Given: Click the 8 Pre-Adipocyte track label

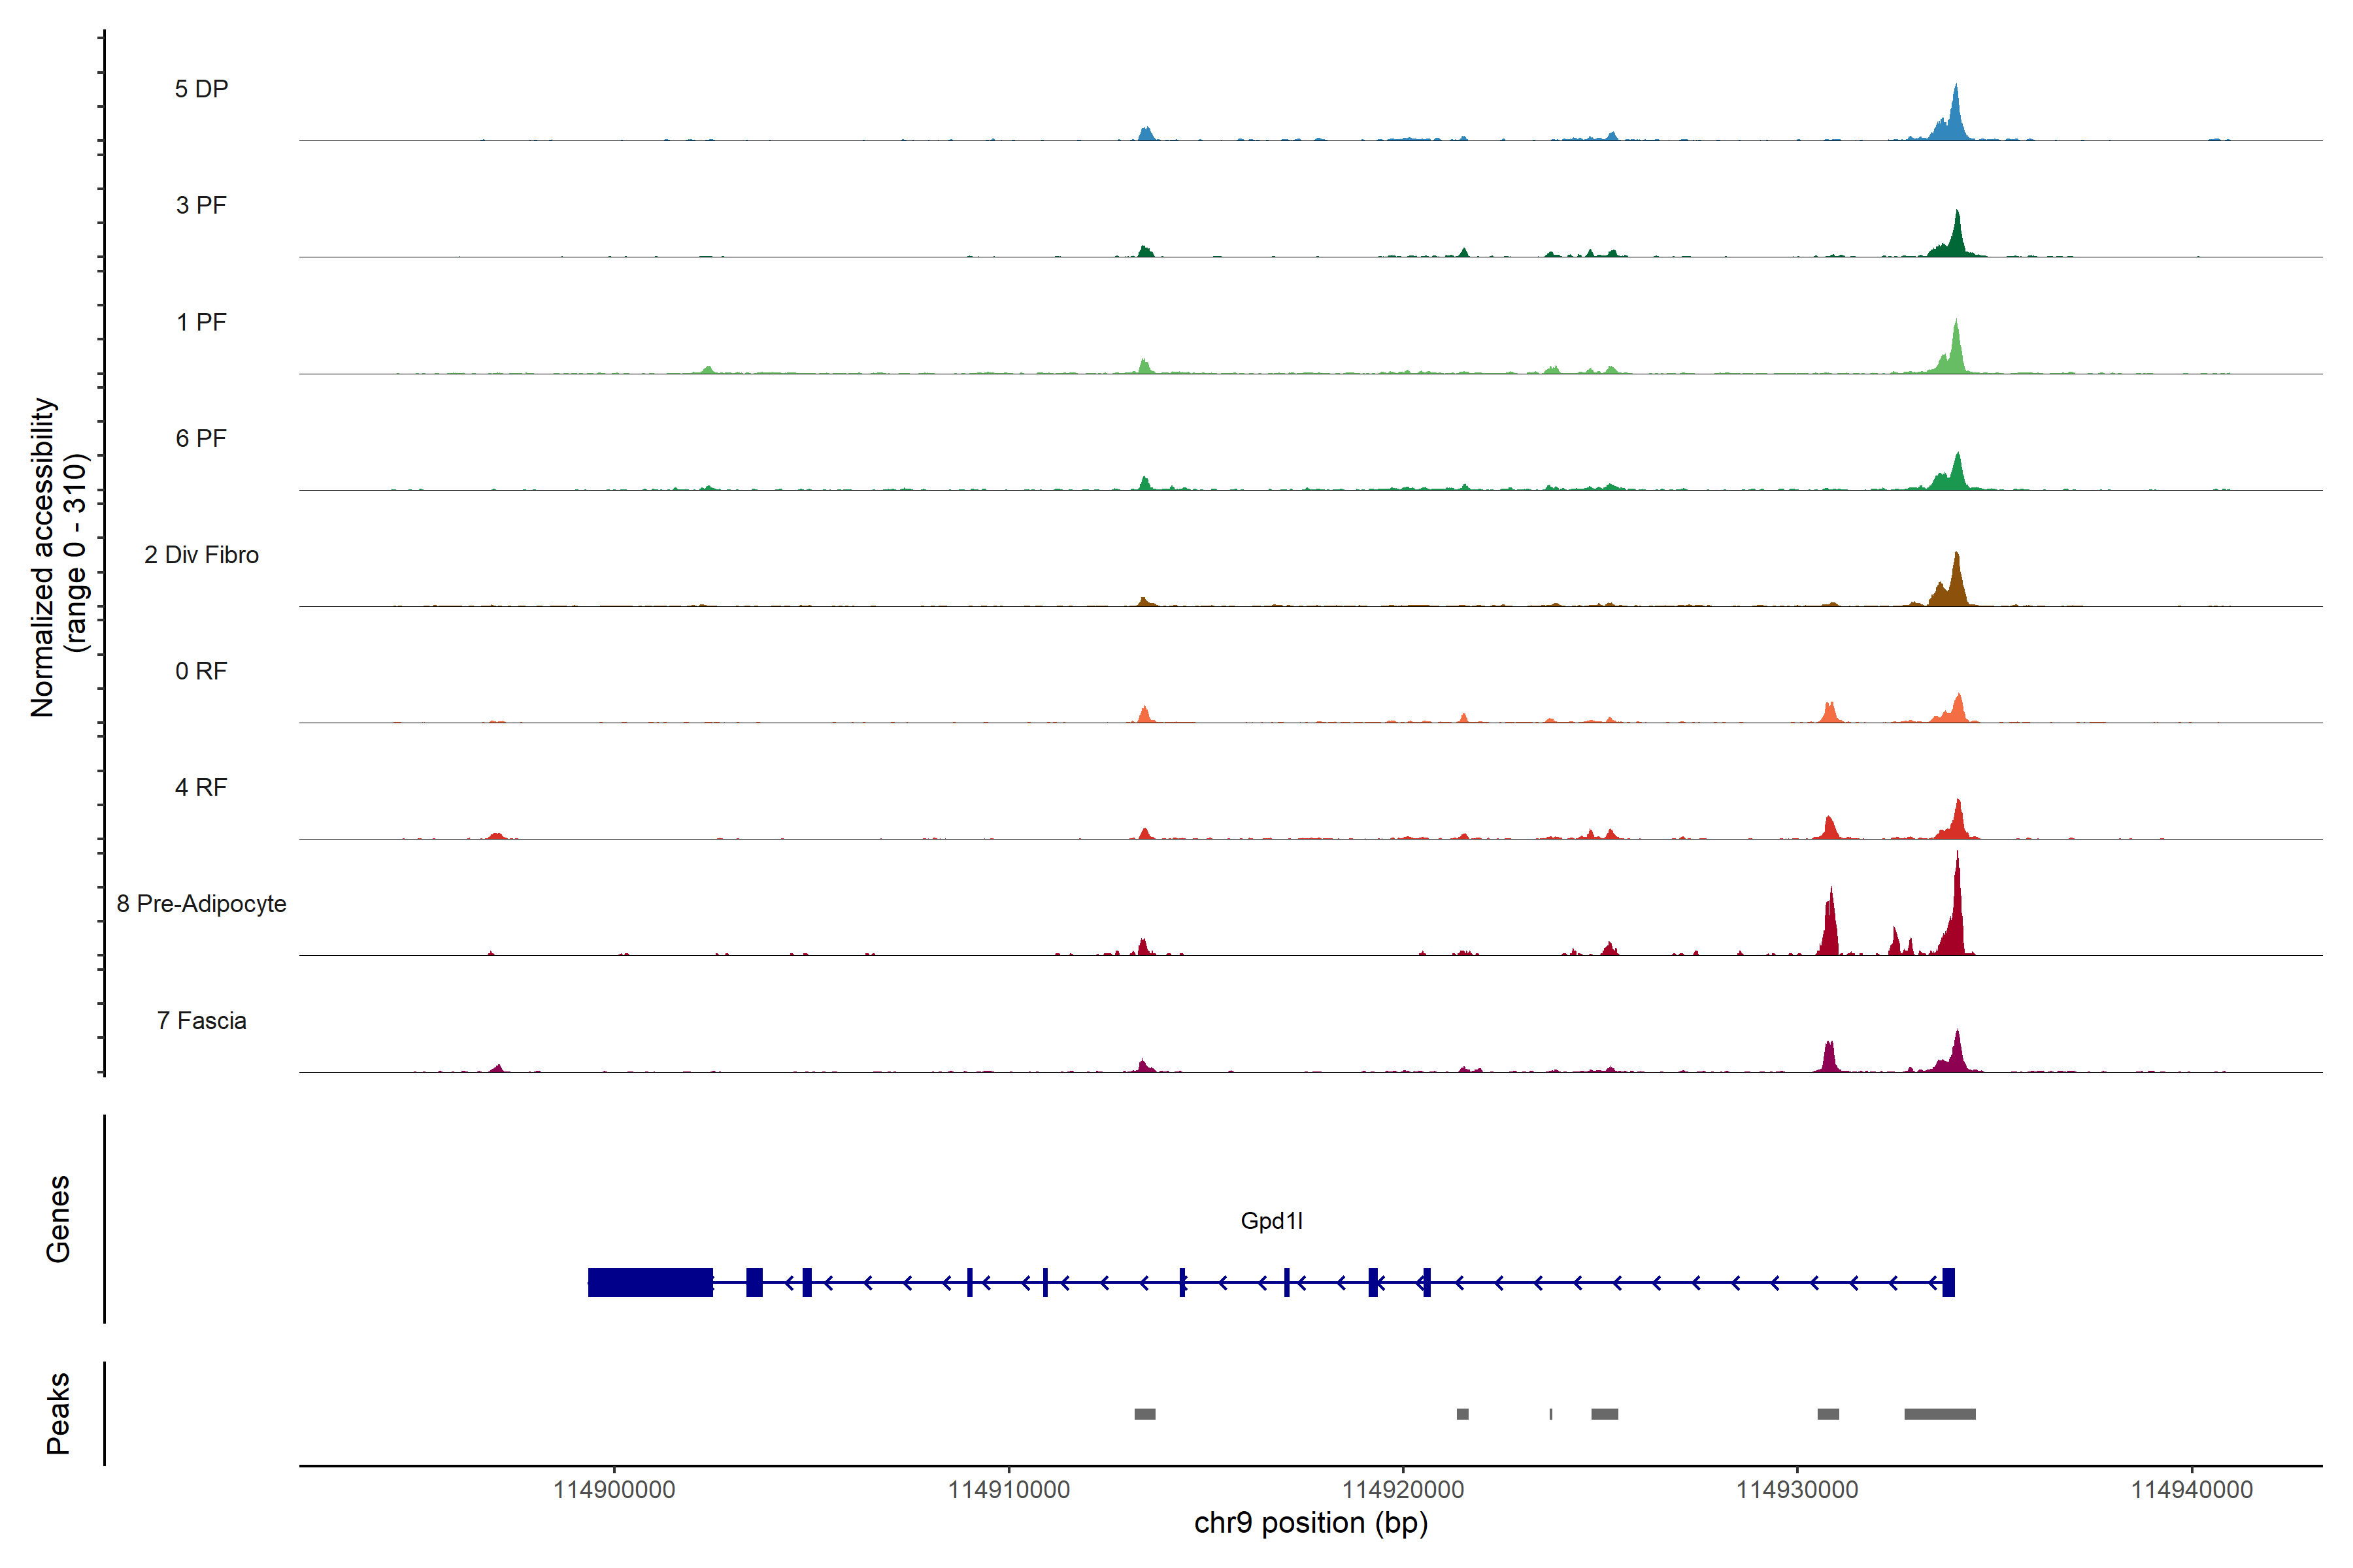Looking at the screenshot, I should tap(201, 904).
